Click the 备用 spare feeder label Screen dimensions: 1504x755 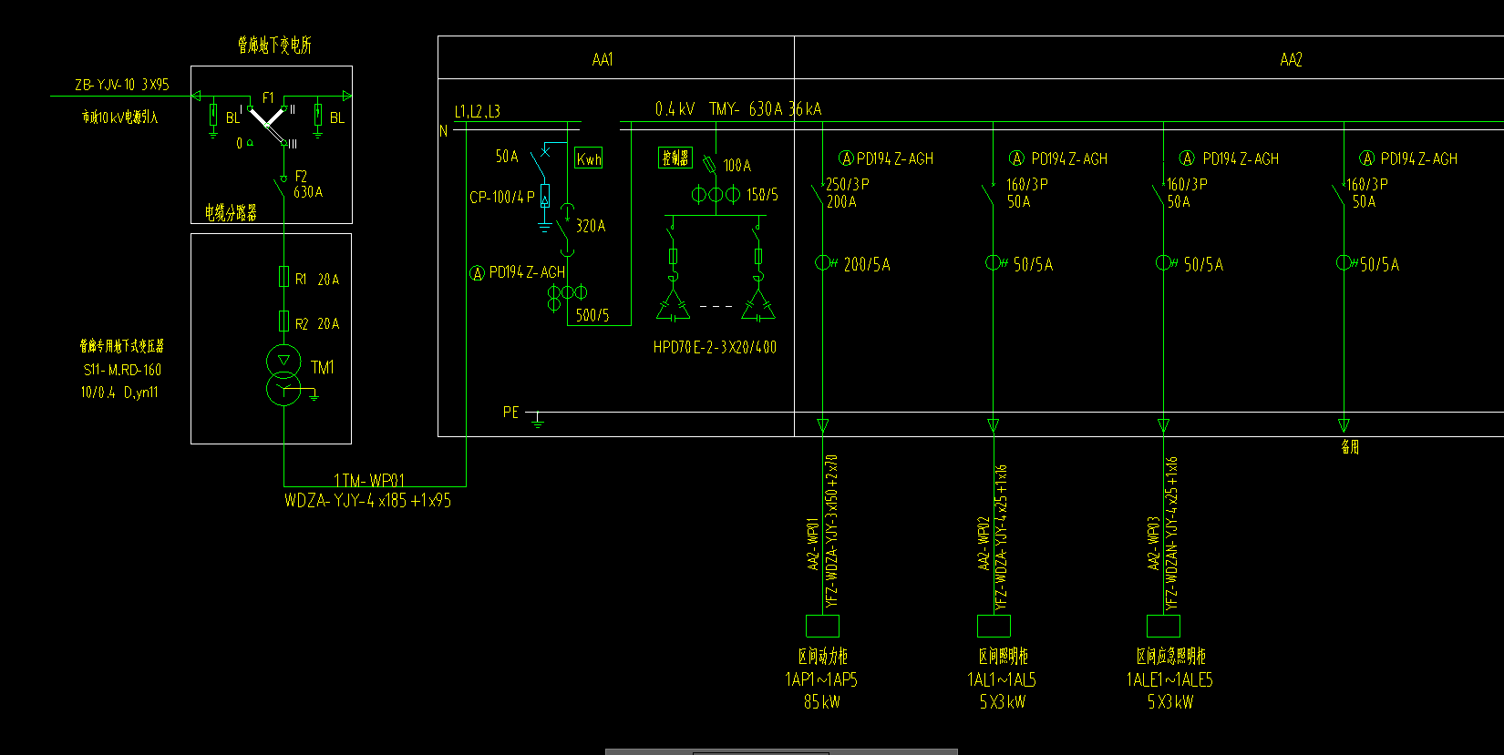1350,446
